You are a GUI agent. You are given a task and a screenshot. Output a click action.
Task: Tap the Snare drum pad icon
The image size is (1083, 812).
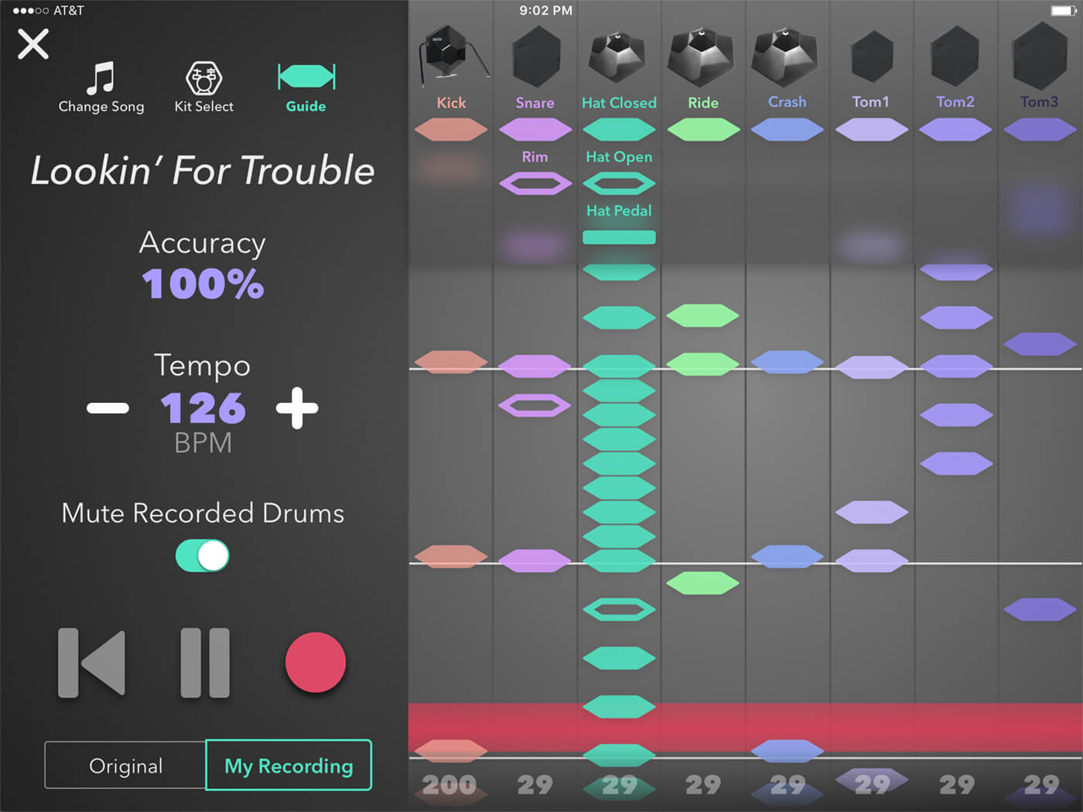[x=536, y=56]
